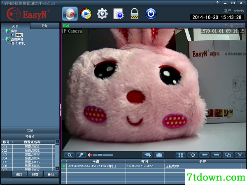Select 当前屏幕 node in tree
This screenshot has width=247, height=185.
tap(17, 39)
